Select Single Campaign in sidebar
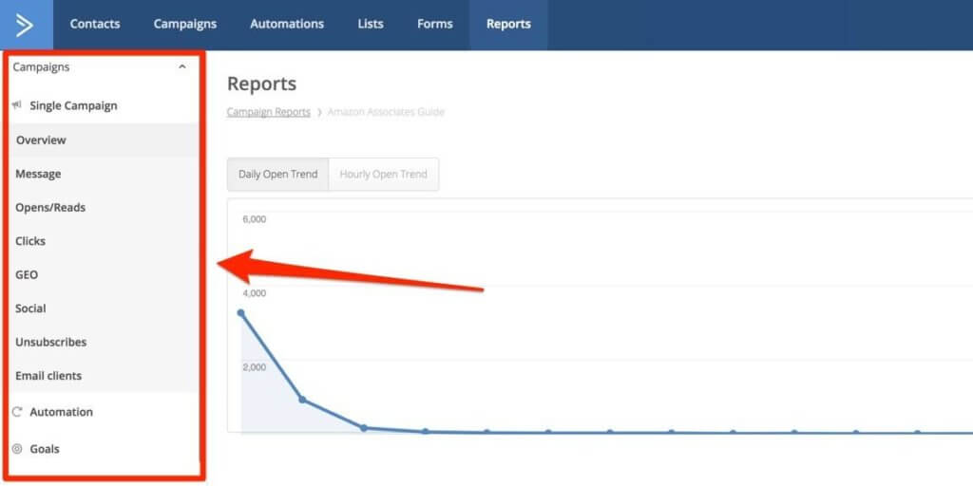This screenshot has height=486, width=973. (73, 105)
